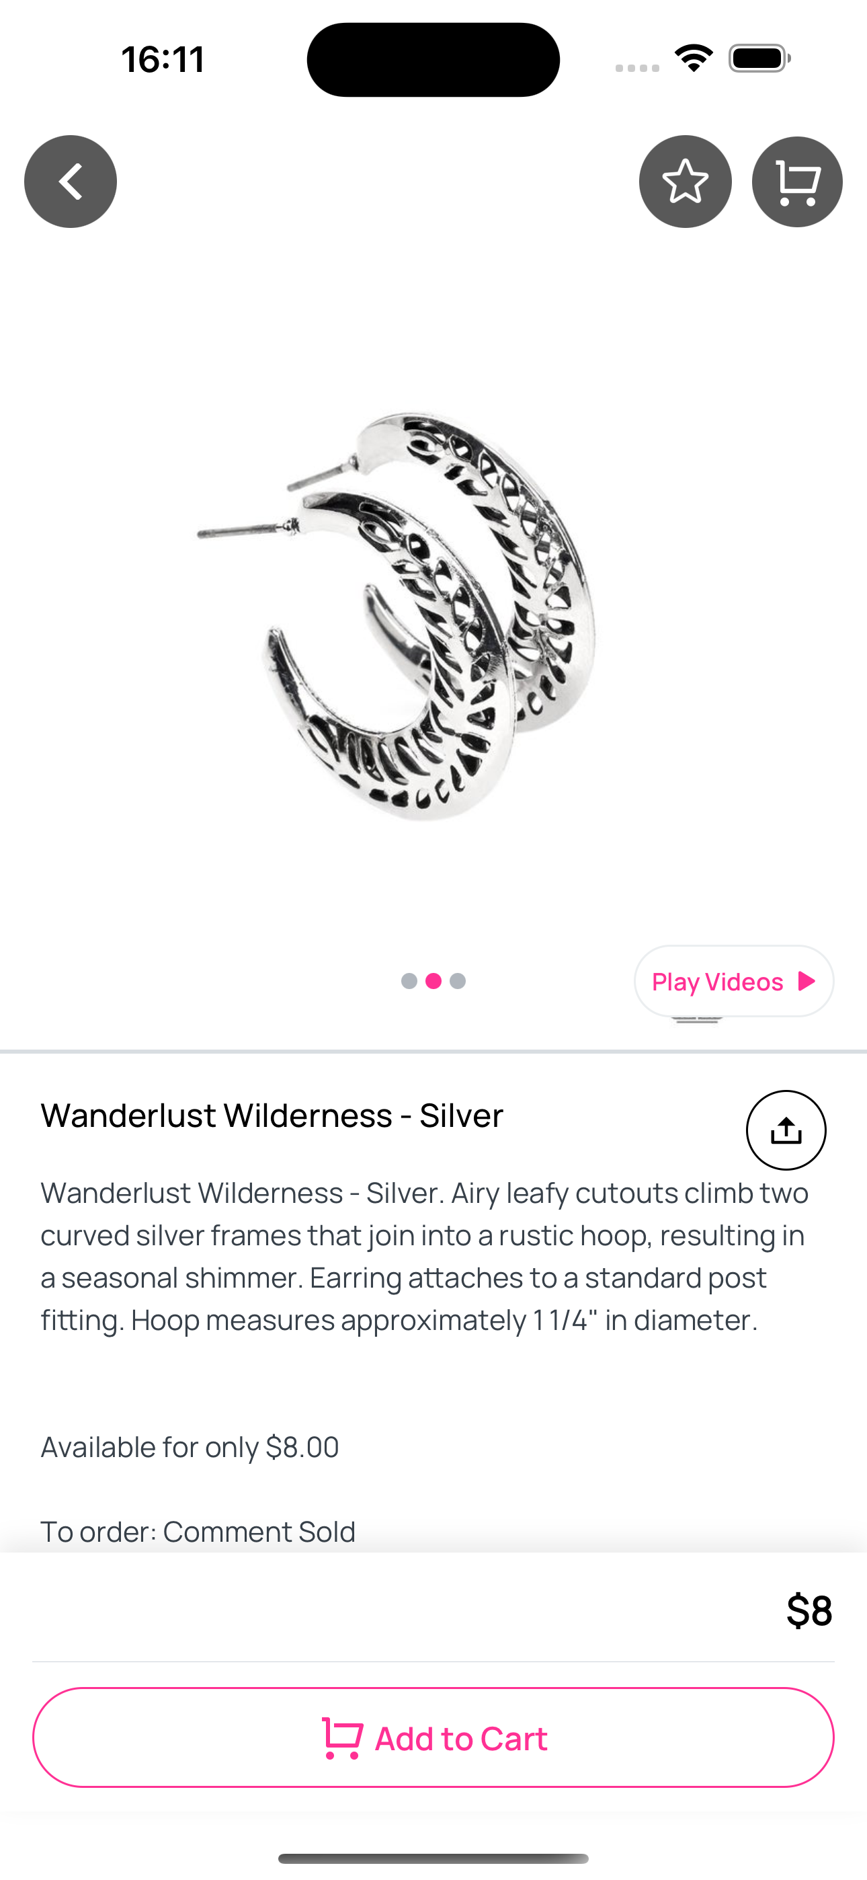The height and width of the screenshot is (1880, 867).
Task: Click Play Videos button
Action: [x=733, y=981]
